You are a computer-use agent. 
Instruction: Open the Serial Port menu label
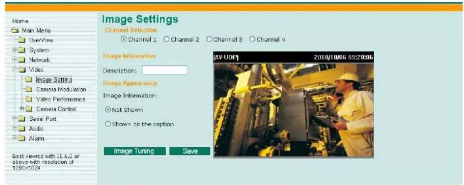click(x=43, y=119)
